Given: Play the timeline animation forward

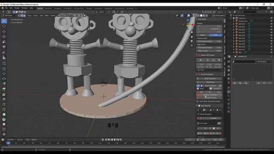Looking at the screenshot, I should [115, 139].
